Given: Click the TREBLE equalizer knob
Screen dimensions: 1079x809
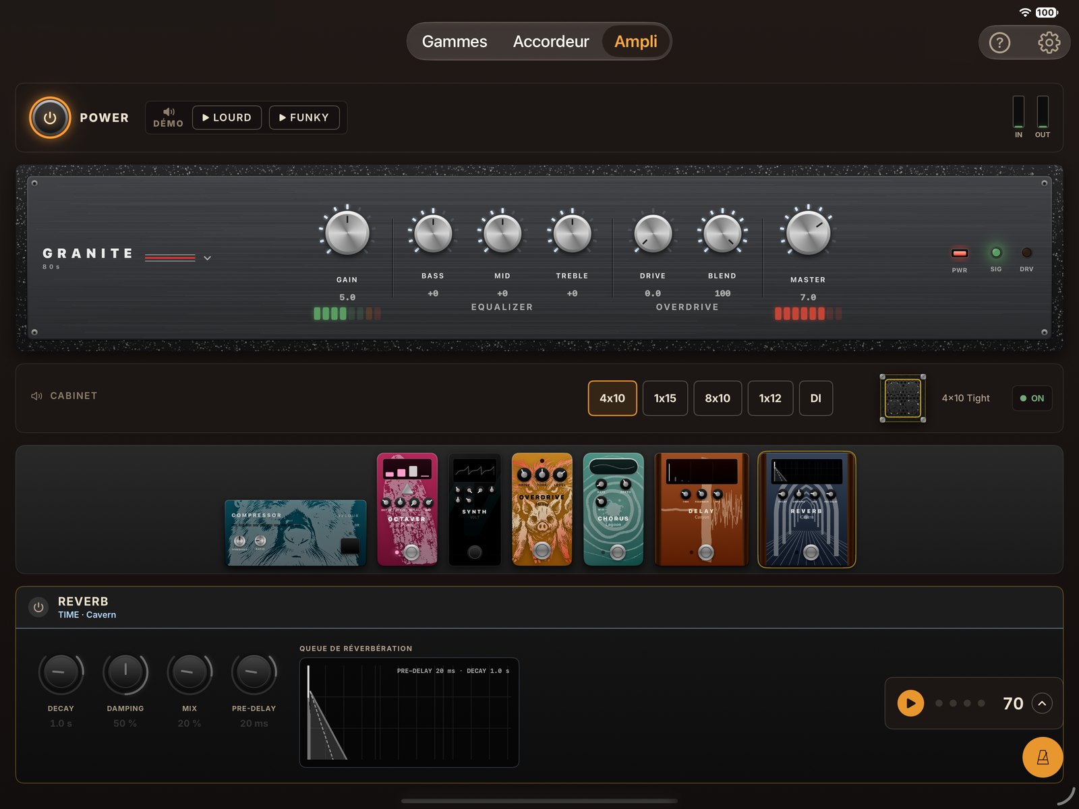Looking at the screenshot, I should click(x=572, y=233).
